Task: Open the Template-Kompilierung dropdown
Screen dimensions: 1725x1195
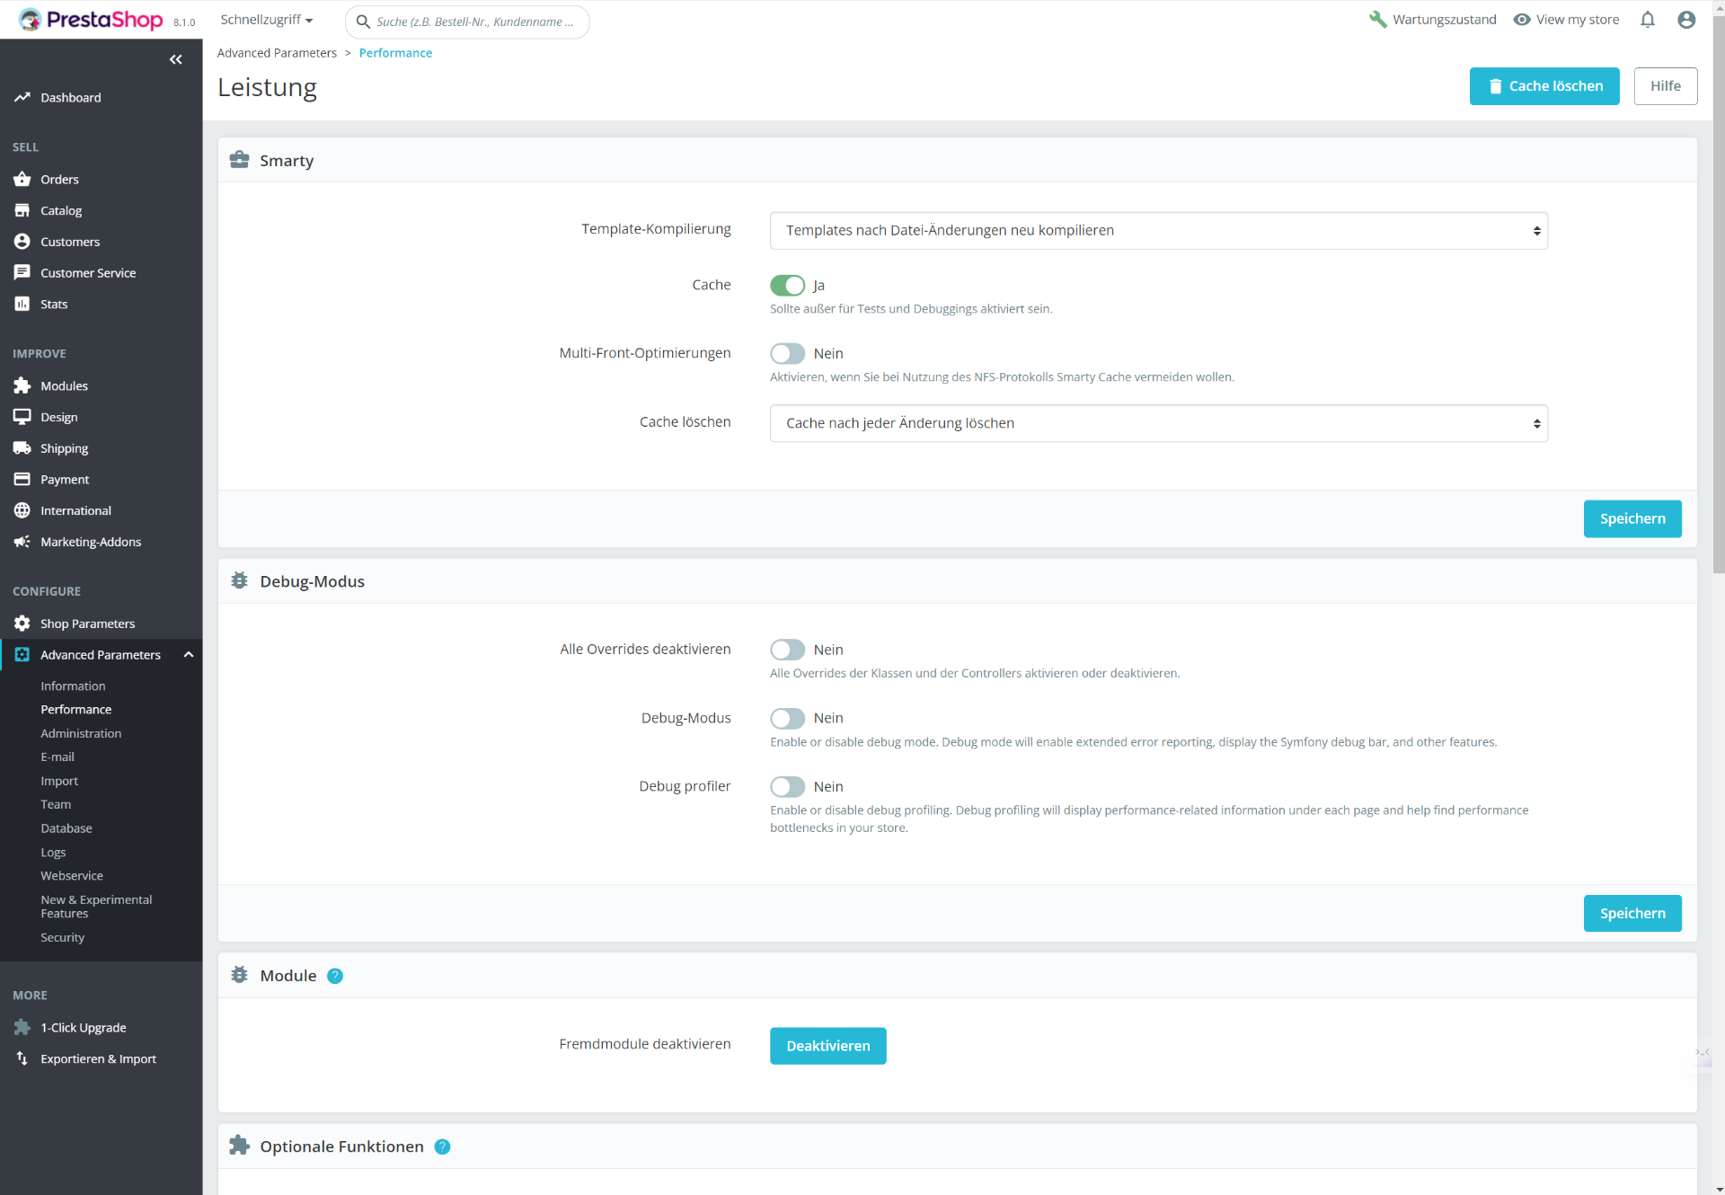Action: [x=1158, y=230]
